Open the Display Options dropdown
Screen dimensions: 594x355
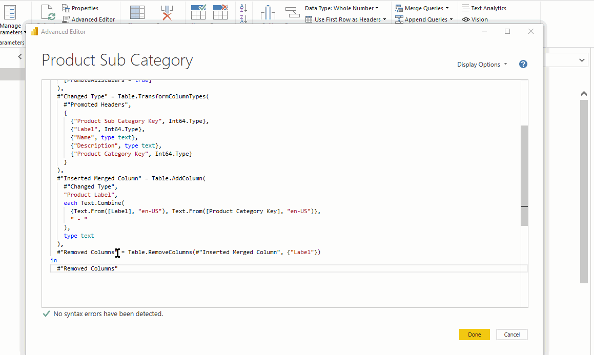[x=482, y=65]
